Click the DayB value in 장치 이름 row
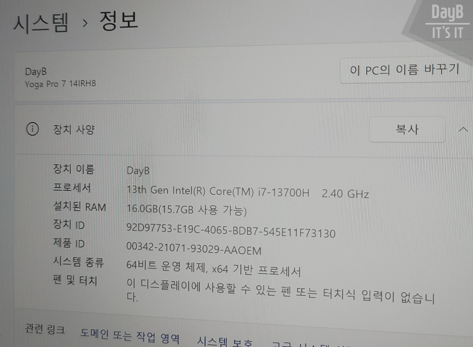Image resolution: width=473 pixels, height=347 pixels. tap(138, 171)
